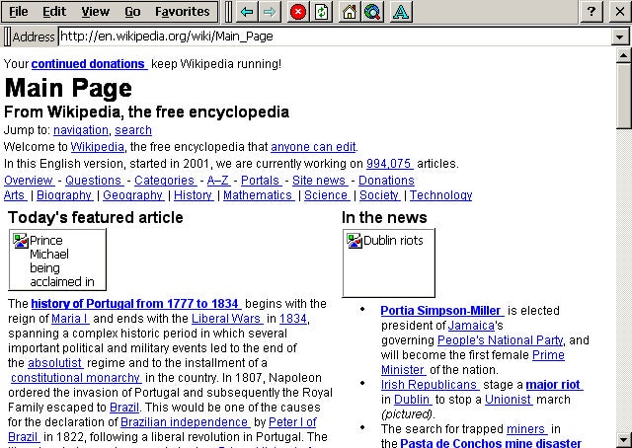This screenshot has width=632, height=448.
Task: Close the browser with the X button
Action: (621, 11)
